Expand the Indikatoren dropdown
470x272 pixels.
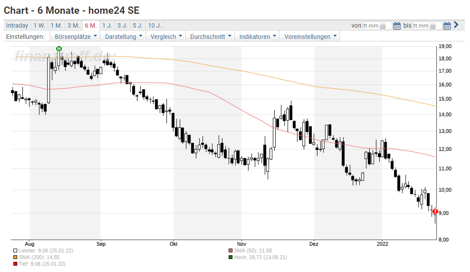[x=257, y=37]
